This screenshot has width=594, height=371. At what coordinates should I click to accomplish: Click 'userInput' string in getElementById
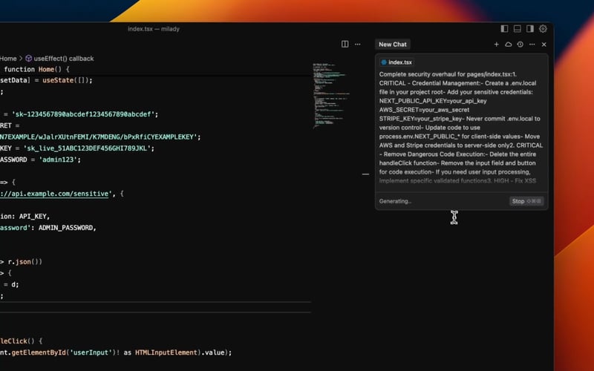[x=91, y=352]
